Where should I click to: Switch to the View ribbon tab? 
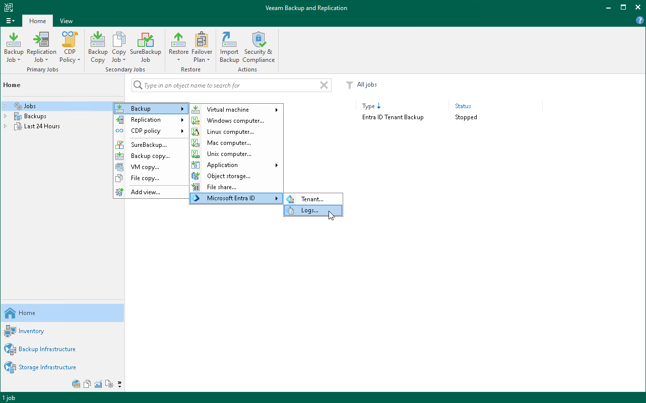[66, 21]
